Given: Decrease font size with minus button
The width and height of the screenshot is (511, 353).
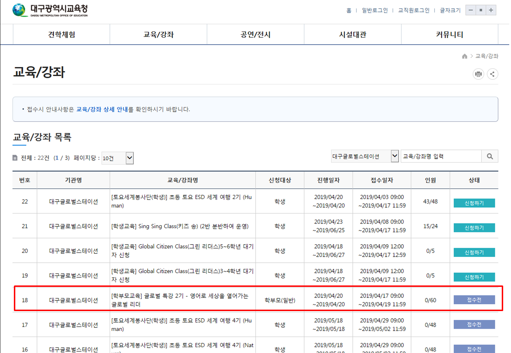Looking at the screenshot, I should pyautogui.click(x=471, y=10).
